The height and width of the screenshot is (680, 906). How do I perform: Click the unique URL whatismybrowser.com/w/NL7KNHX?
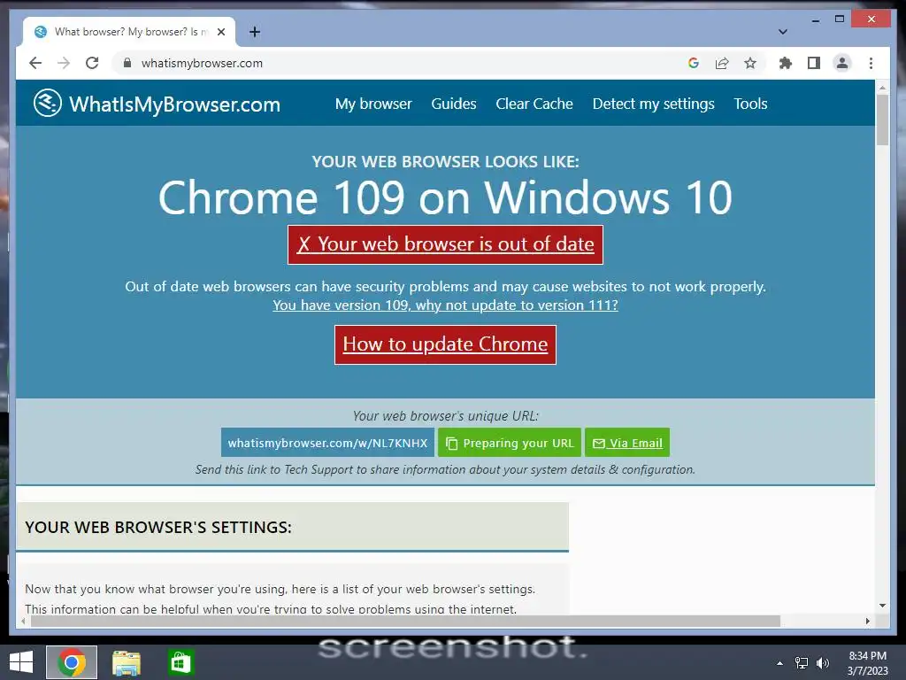tap(327, 443)
